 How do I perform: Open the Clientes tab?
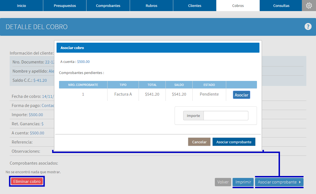click(195, 6)
